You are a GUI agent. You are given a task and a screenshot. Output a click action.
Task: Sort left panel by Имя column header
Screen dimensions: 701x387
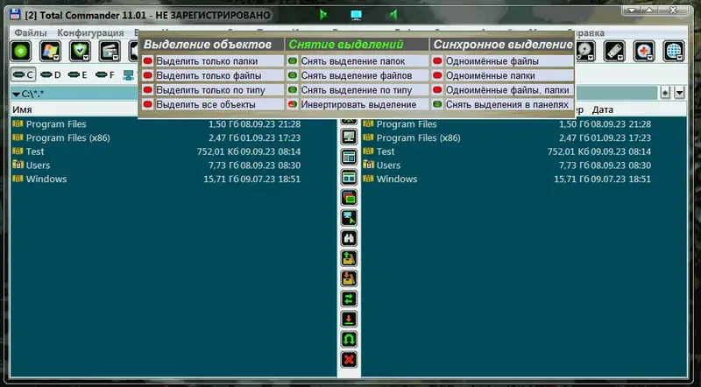tap(22, 109)
